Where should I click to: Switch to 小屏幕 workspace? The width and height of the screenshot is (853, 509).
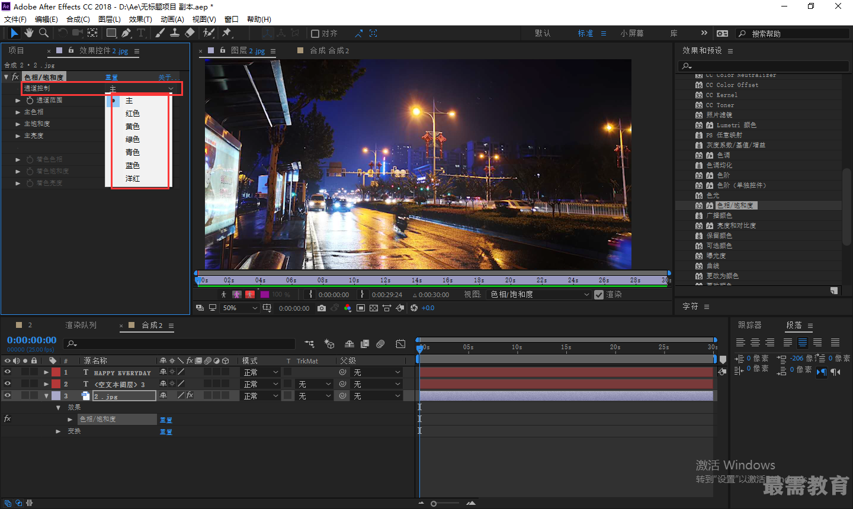pyautogui.click(x=632, y=34)
